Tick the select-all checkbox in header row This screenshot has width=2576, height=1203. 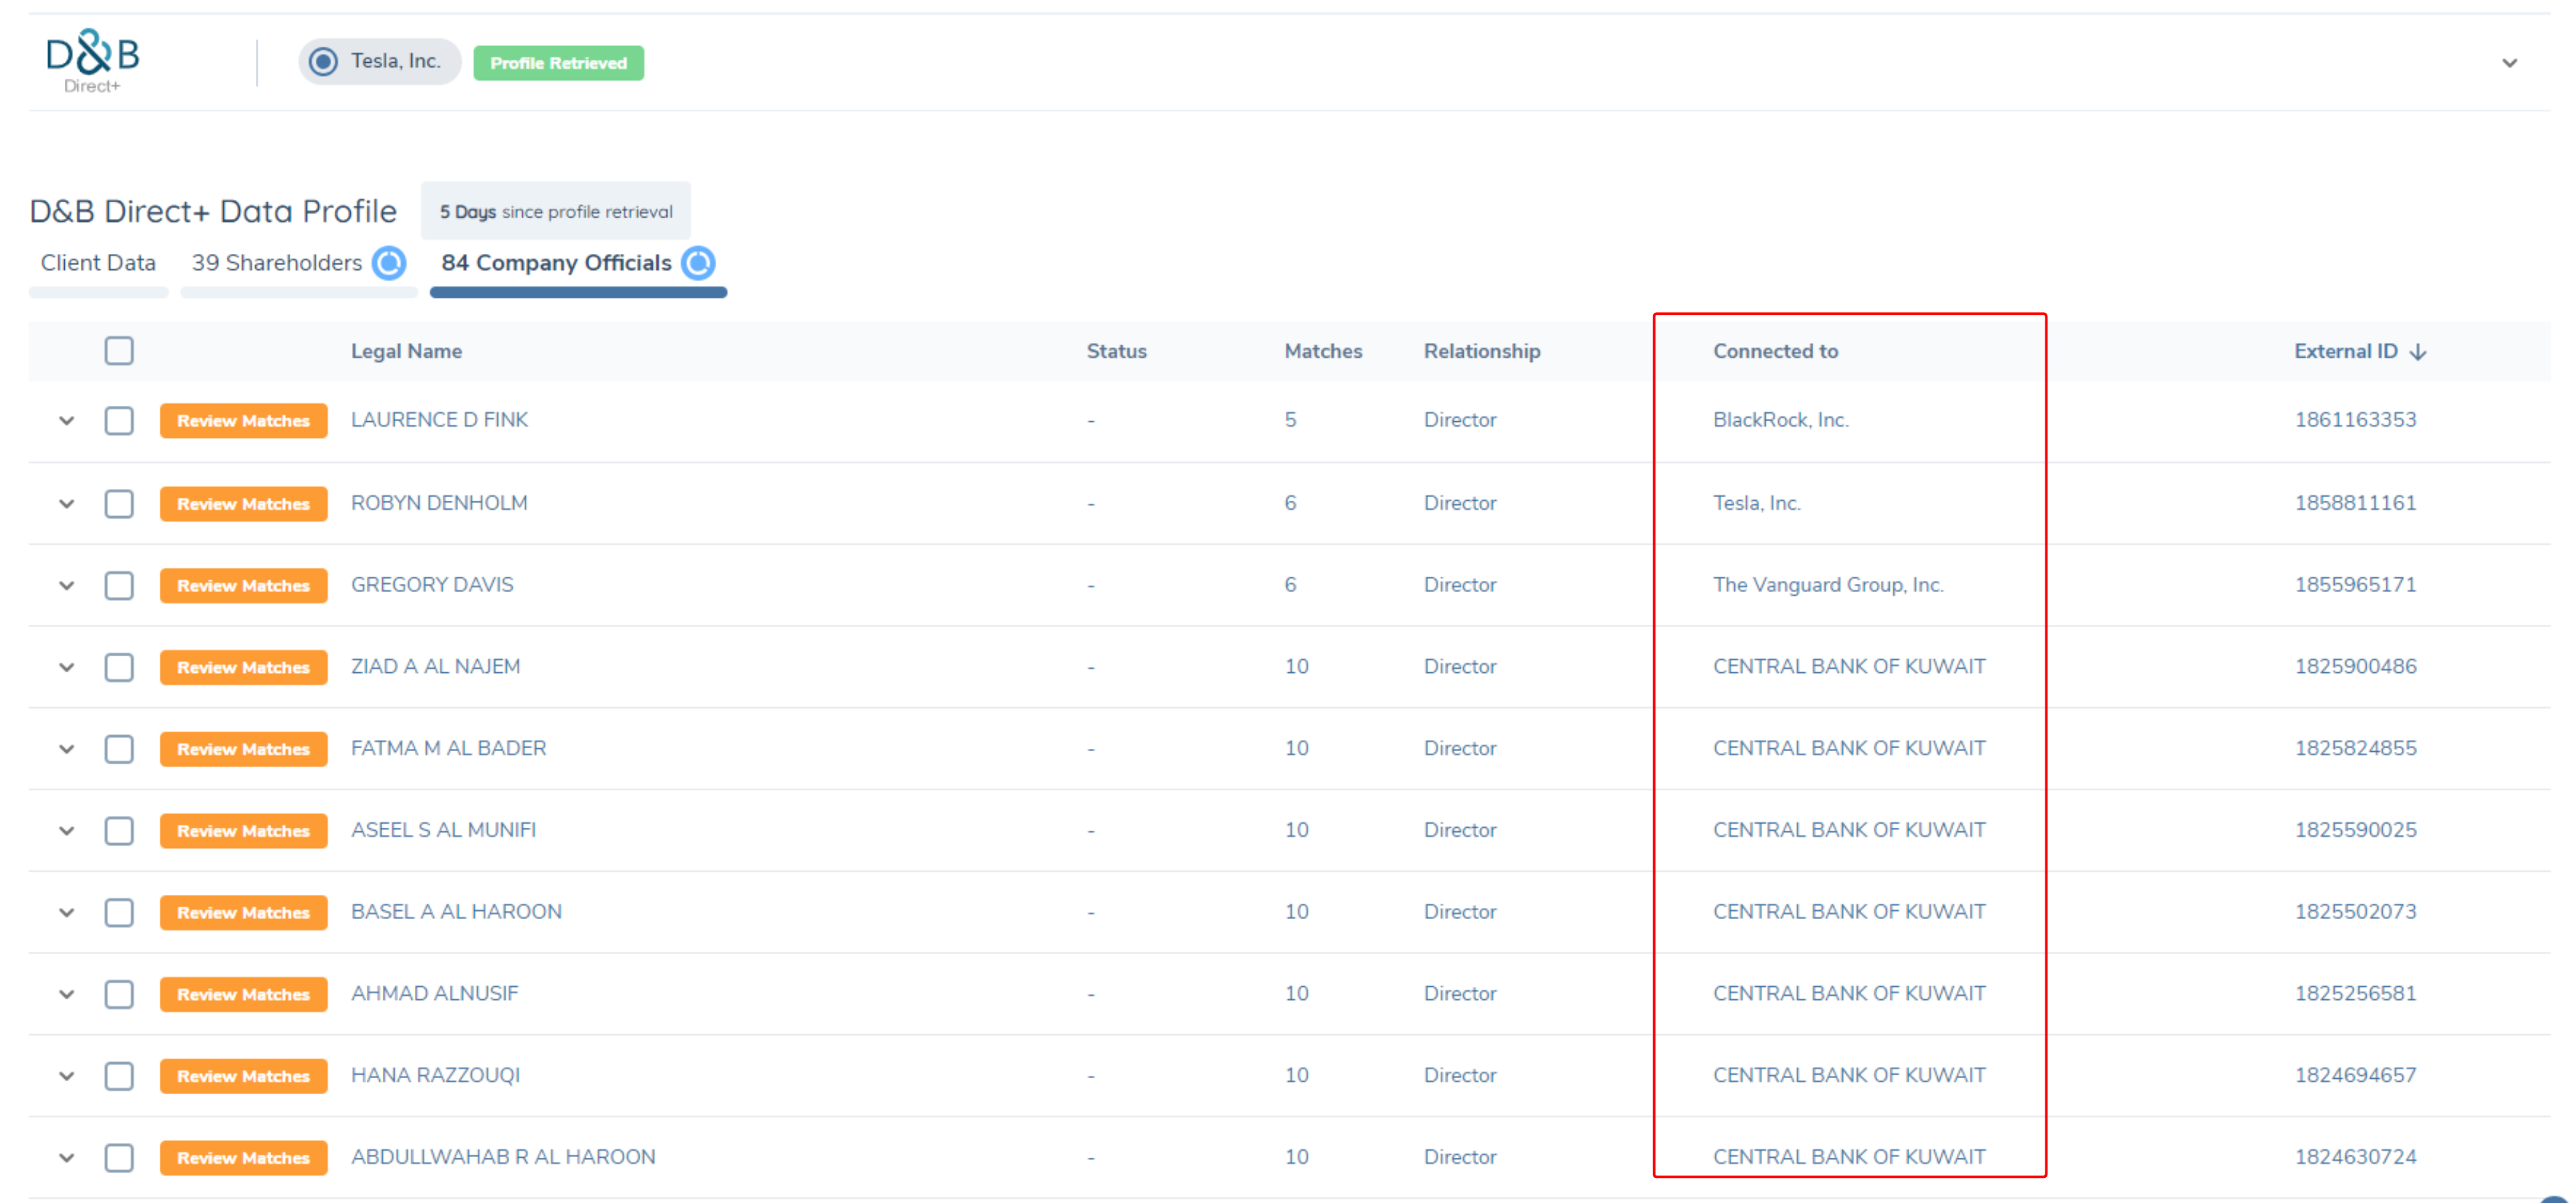119,351
